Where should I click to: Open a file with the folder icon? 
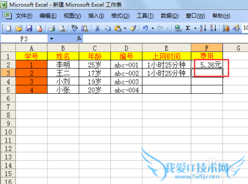coord(19,28)
